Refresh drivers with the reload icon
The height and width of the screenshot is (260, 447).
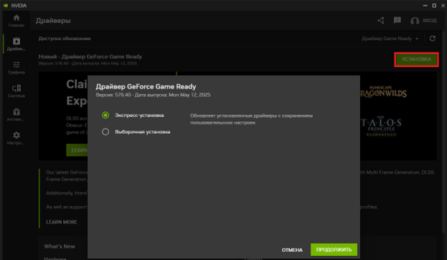(433, 39)
